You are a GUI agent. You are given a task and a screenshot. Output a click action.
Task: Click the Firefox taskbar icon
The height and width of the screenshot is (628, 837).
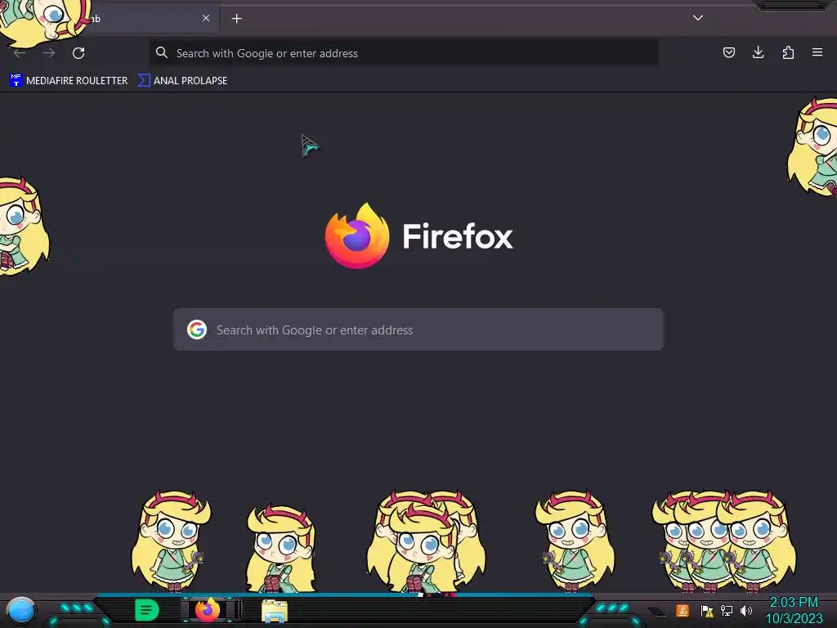tap(208, 609)
